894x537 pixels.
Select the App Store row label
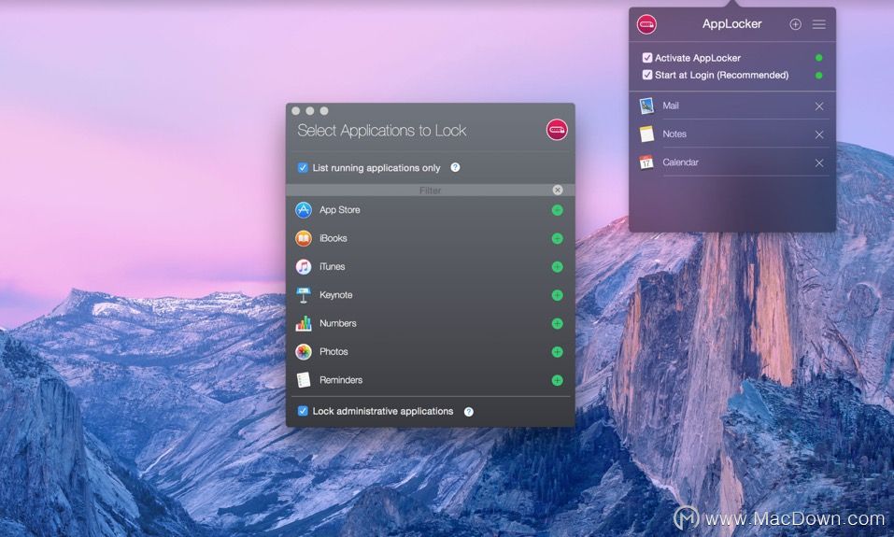point(340,210)
